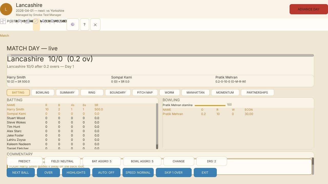Select Steve Wokes in batting table

[81, 122]
